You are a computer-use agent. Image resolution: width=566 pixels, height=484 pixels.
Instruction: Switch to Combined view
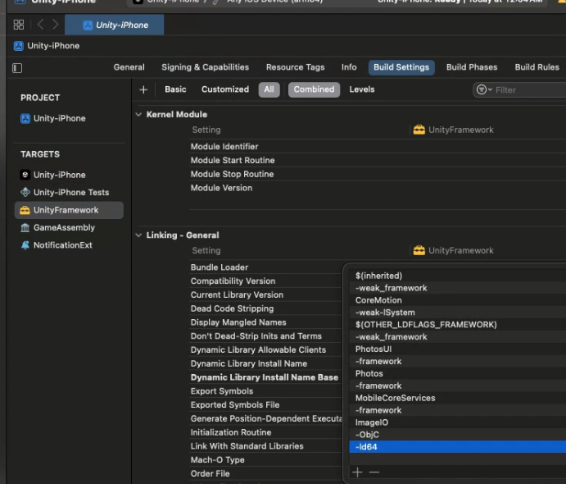(314, 89)
